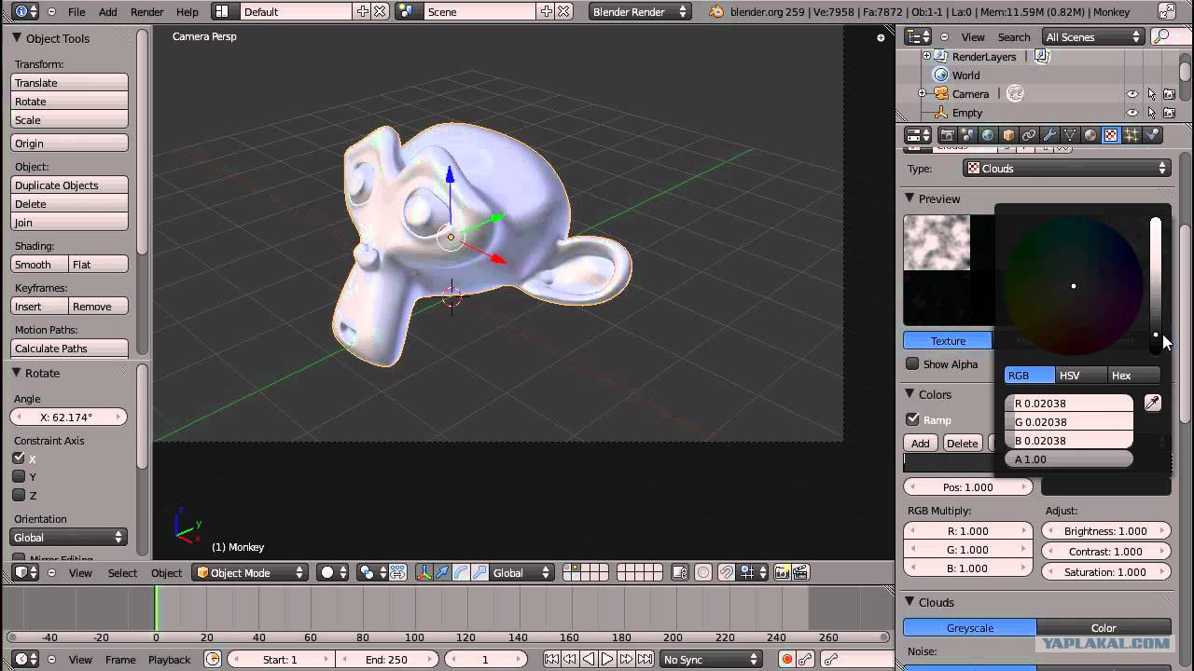Click the Calculate Paths button
This screenshot has width=1194, height=671.
pos(69,349)
